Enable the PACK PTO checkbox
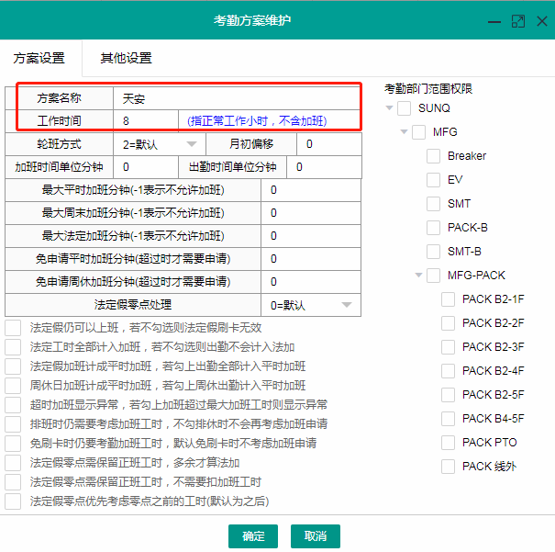 click(x=449, y=443)
